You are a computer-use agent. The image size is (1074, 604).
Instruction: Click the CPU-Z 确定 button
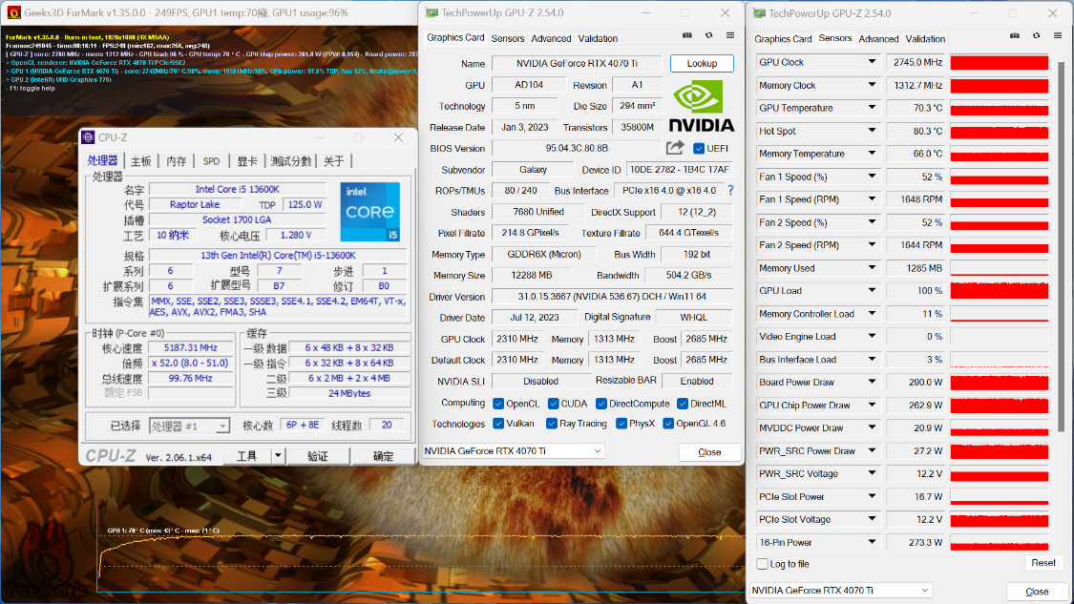pos(383,456)
